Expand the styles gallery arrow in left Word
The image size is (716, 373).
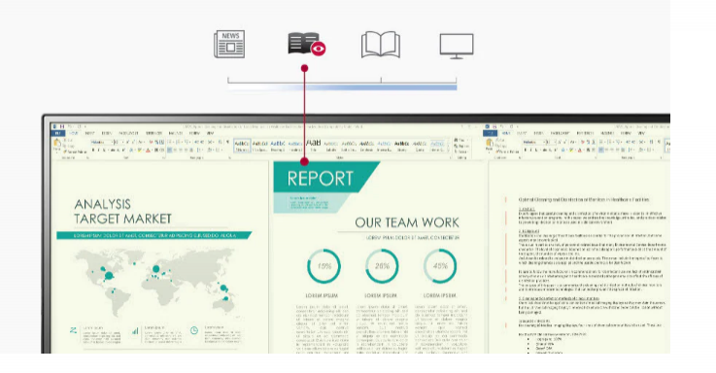[448, 151]
